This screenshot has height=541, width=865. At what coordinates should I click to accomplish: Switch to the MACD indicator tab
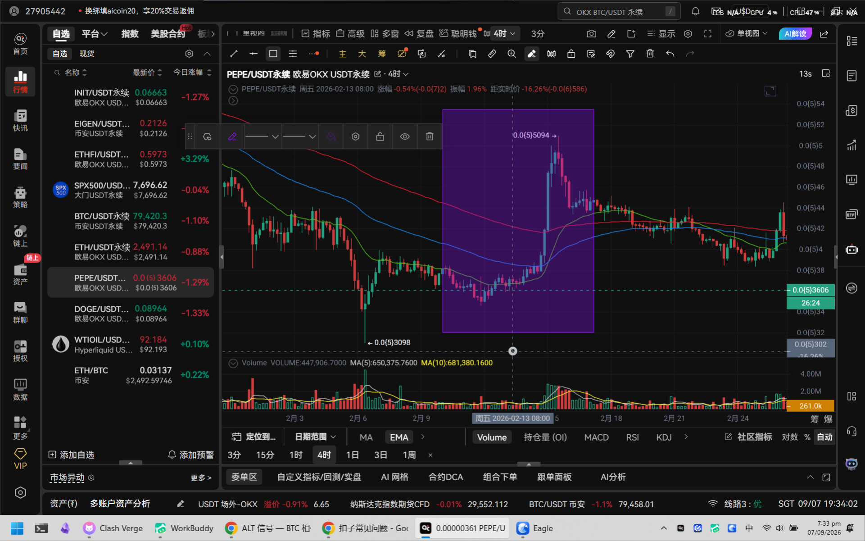point(596,437)
